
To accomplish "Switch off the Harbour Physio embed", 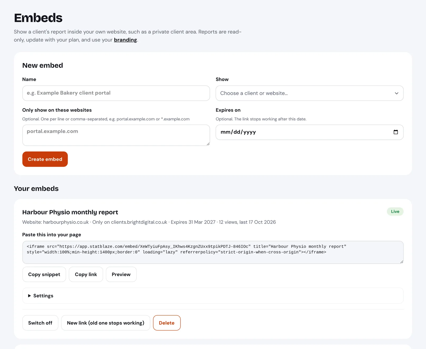I will [x=40, y=323].
